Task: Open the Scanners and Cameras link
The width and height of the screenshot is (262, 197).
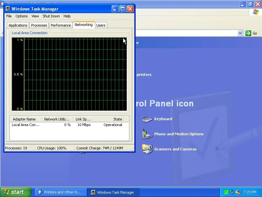Action: coord(175,149)
